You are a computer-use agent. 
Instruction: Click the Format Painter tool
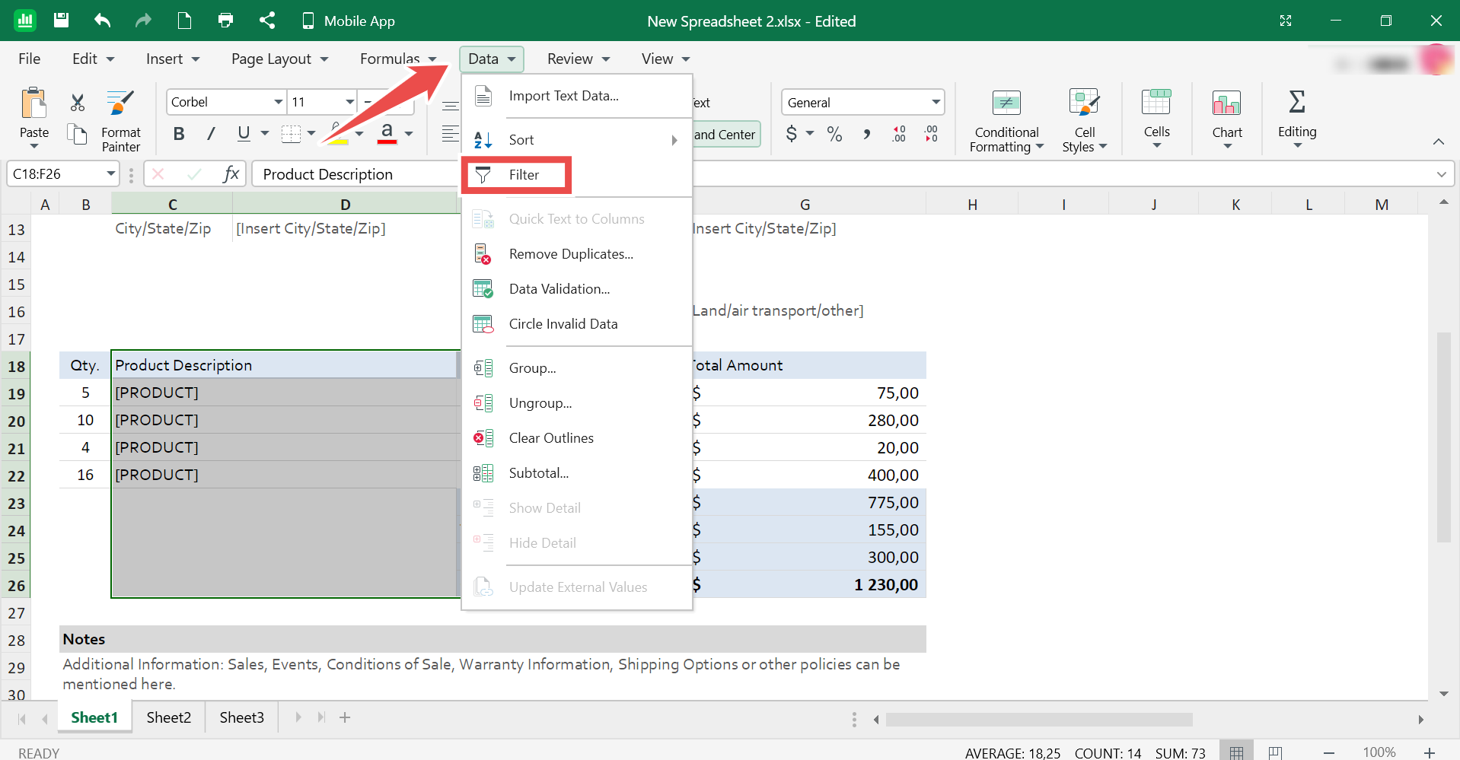pyautogui.click(x=120, y=120)
